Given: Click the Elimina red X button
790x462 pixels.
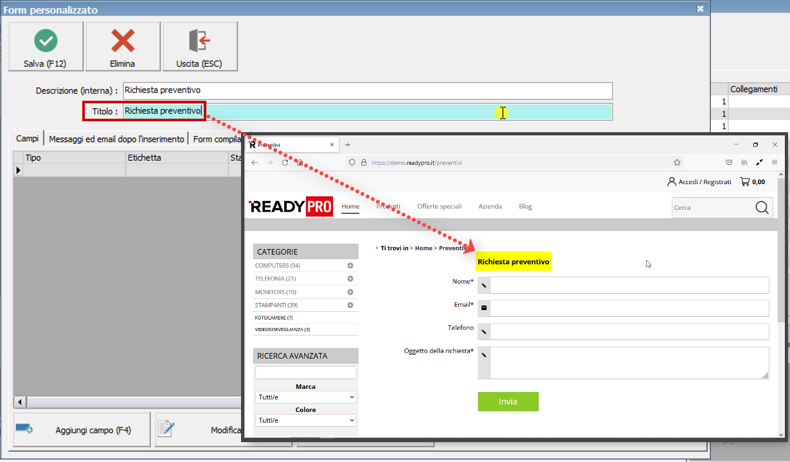Looking at the screenshot, I should click(x=122, y=46).
